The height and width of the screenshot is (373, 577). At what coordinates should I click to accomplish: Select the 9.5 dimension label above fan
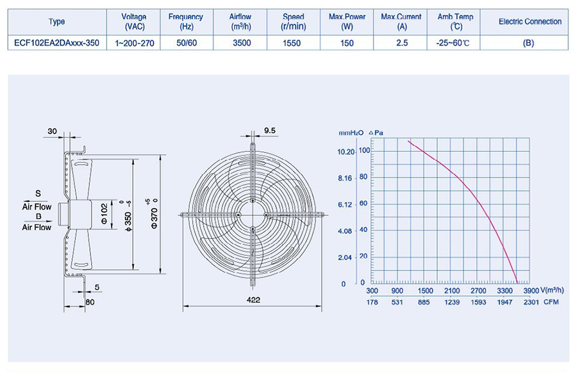point(270,131)
